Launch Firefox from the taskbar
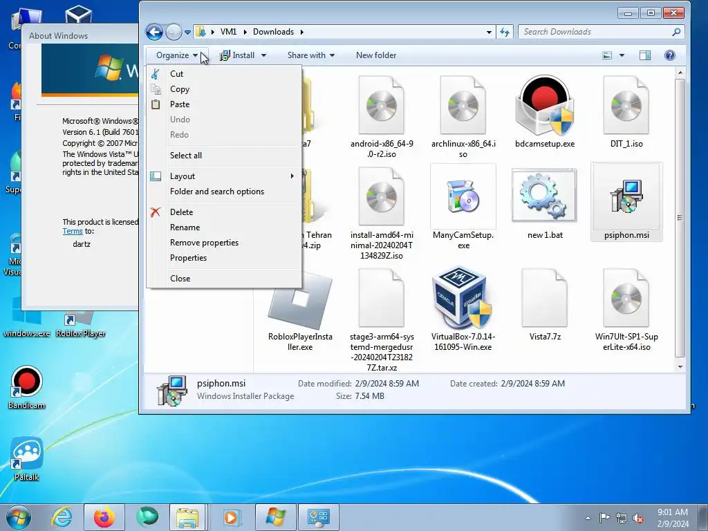This screenshot has height=531, width=708. (104, 517)
